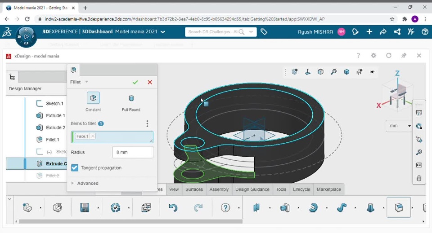This screenshot has height=233, width=432.
Task: Redo the last action
Action: point(198,208)
